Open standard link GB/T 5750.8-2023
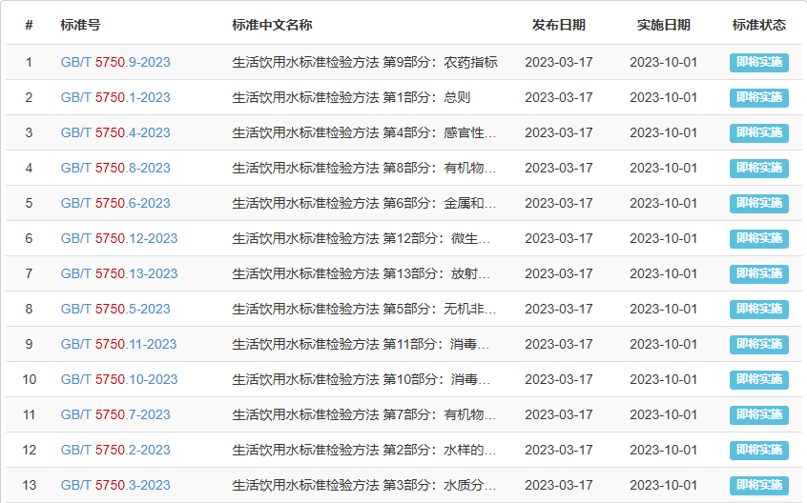Image resolution: width=807 pixels, height=503 pixels. (x=115, y=168)
